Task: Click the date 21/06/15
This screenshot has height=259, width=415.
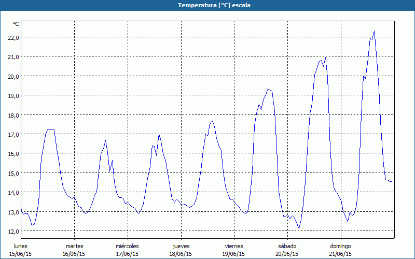Action: click(340, 254)
